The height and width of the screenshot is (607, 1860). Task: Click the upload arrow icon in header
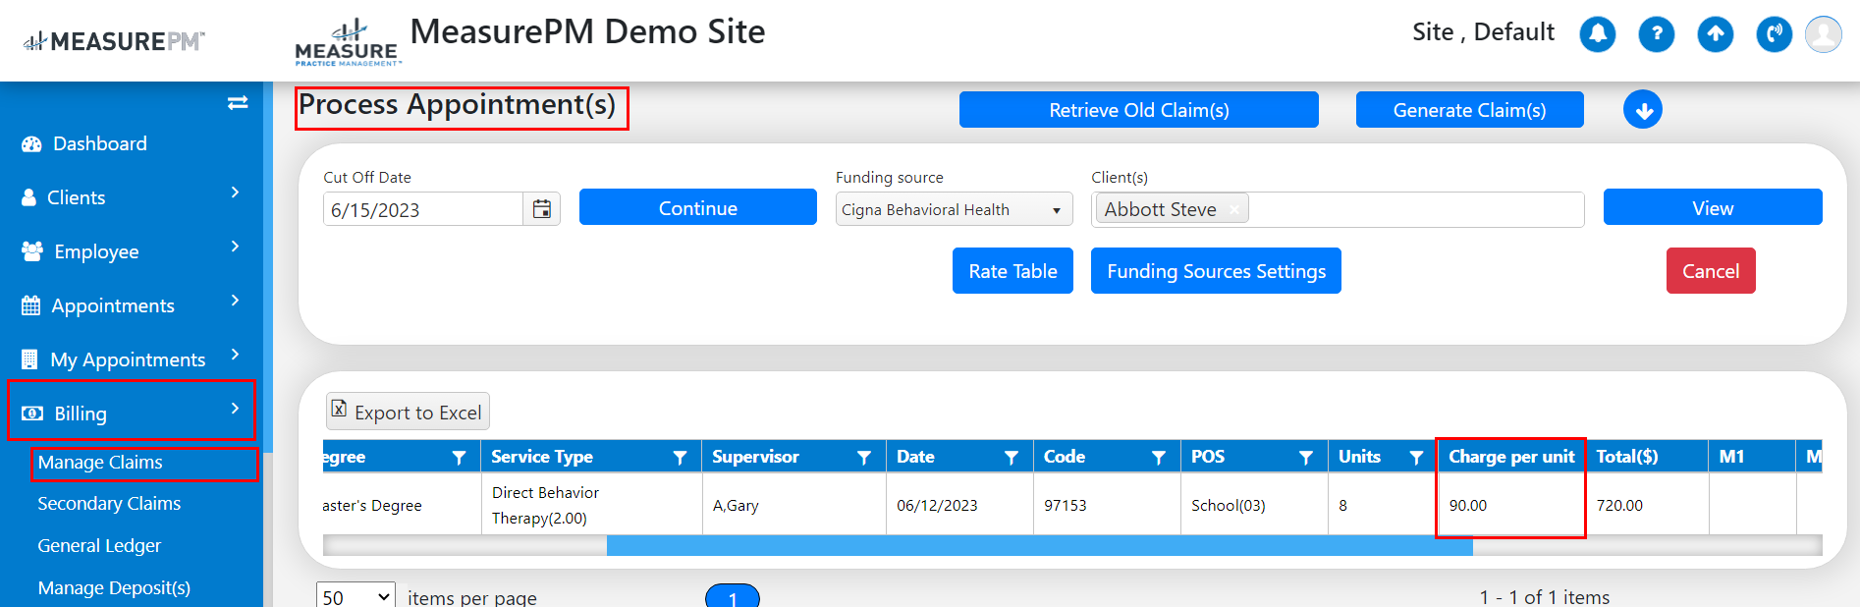(x=1716, y=34)
